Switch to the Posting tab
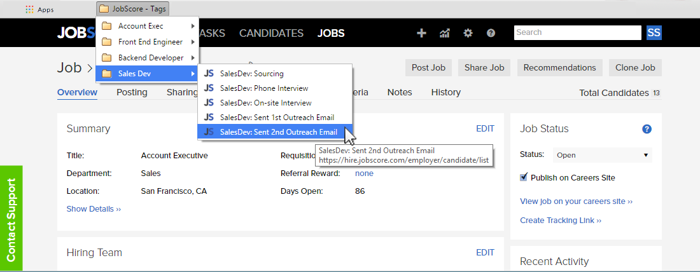This screenshot has height=272, width=700. (132, 92)
